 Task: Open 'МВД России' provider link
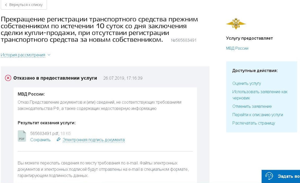coord(237,48)
